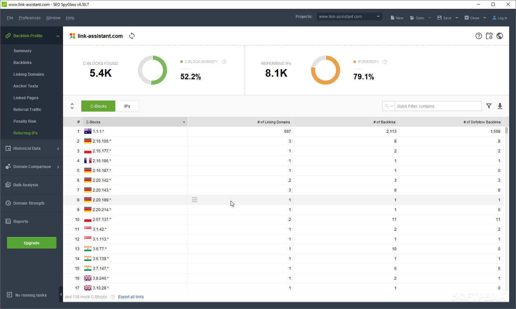This screenshot has height=309, width=516.
Task: Click the C-Block Diversity info icon
Action: tap(224, 62)
